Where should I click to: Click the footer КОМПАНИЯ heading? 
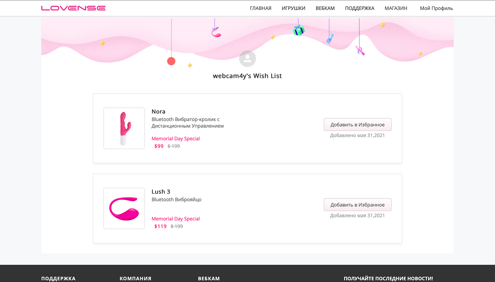tap(135, 278)
